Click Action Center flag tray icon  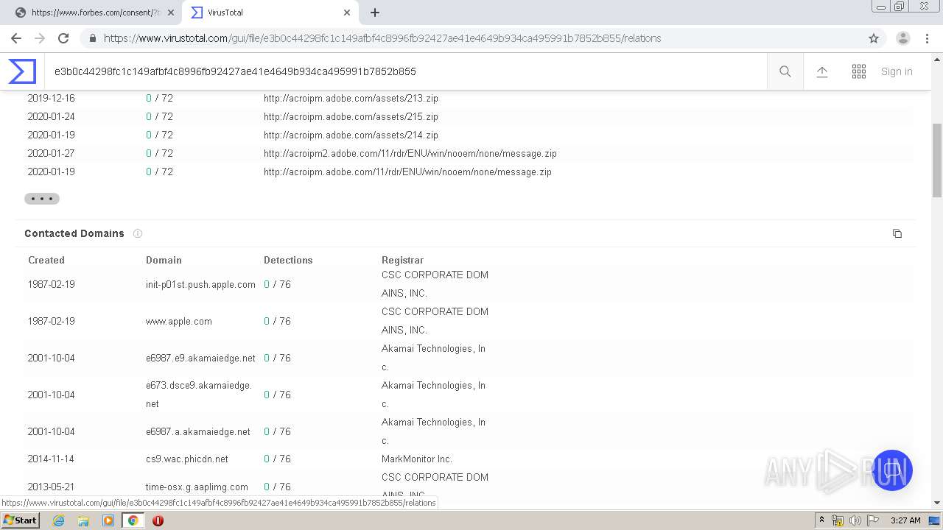(x=872, y=520)
